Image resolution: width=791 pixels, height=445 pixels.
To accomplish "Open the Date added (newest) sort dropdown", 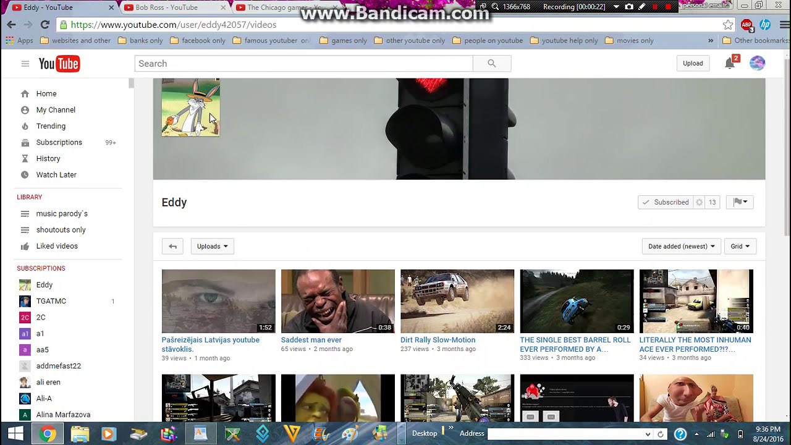I will pos(682,246).
